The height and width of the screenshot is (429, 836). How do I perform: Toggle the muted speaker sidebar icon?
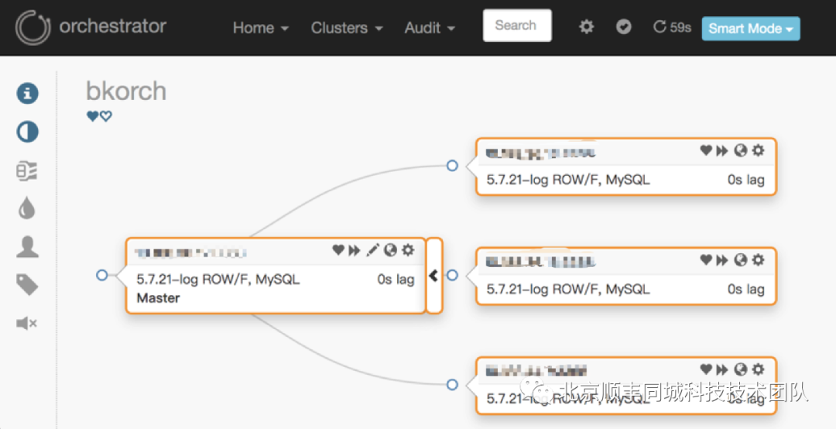26,323
